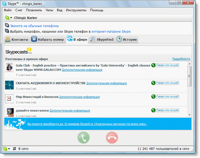Click the red hang-up button
Viewport: 200px width, 158px height.
(112, 138)
